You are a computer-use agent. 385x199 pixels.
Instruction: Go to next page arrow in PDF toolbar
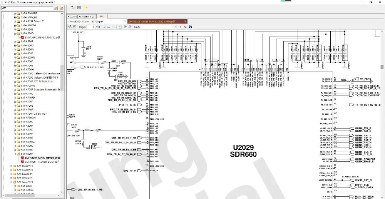[x=109, y=27]
